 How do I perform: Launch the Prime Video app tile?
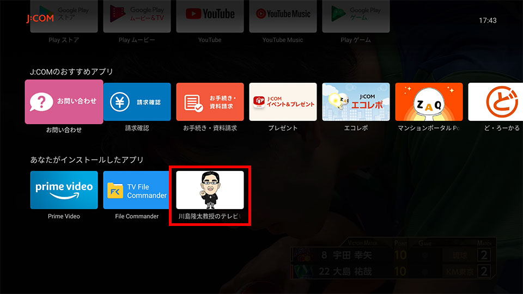[x=64, y=190]
